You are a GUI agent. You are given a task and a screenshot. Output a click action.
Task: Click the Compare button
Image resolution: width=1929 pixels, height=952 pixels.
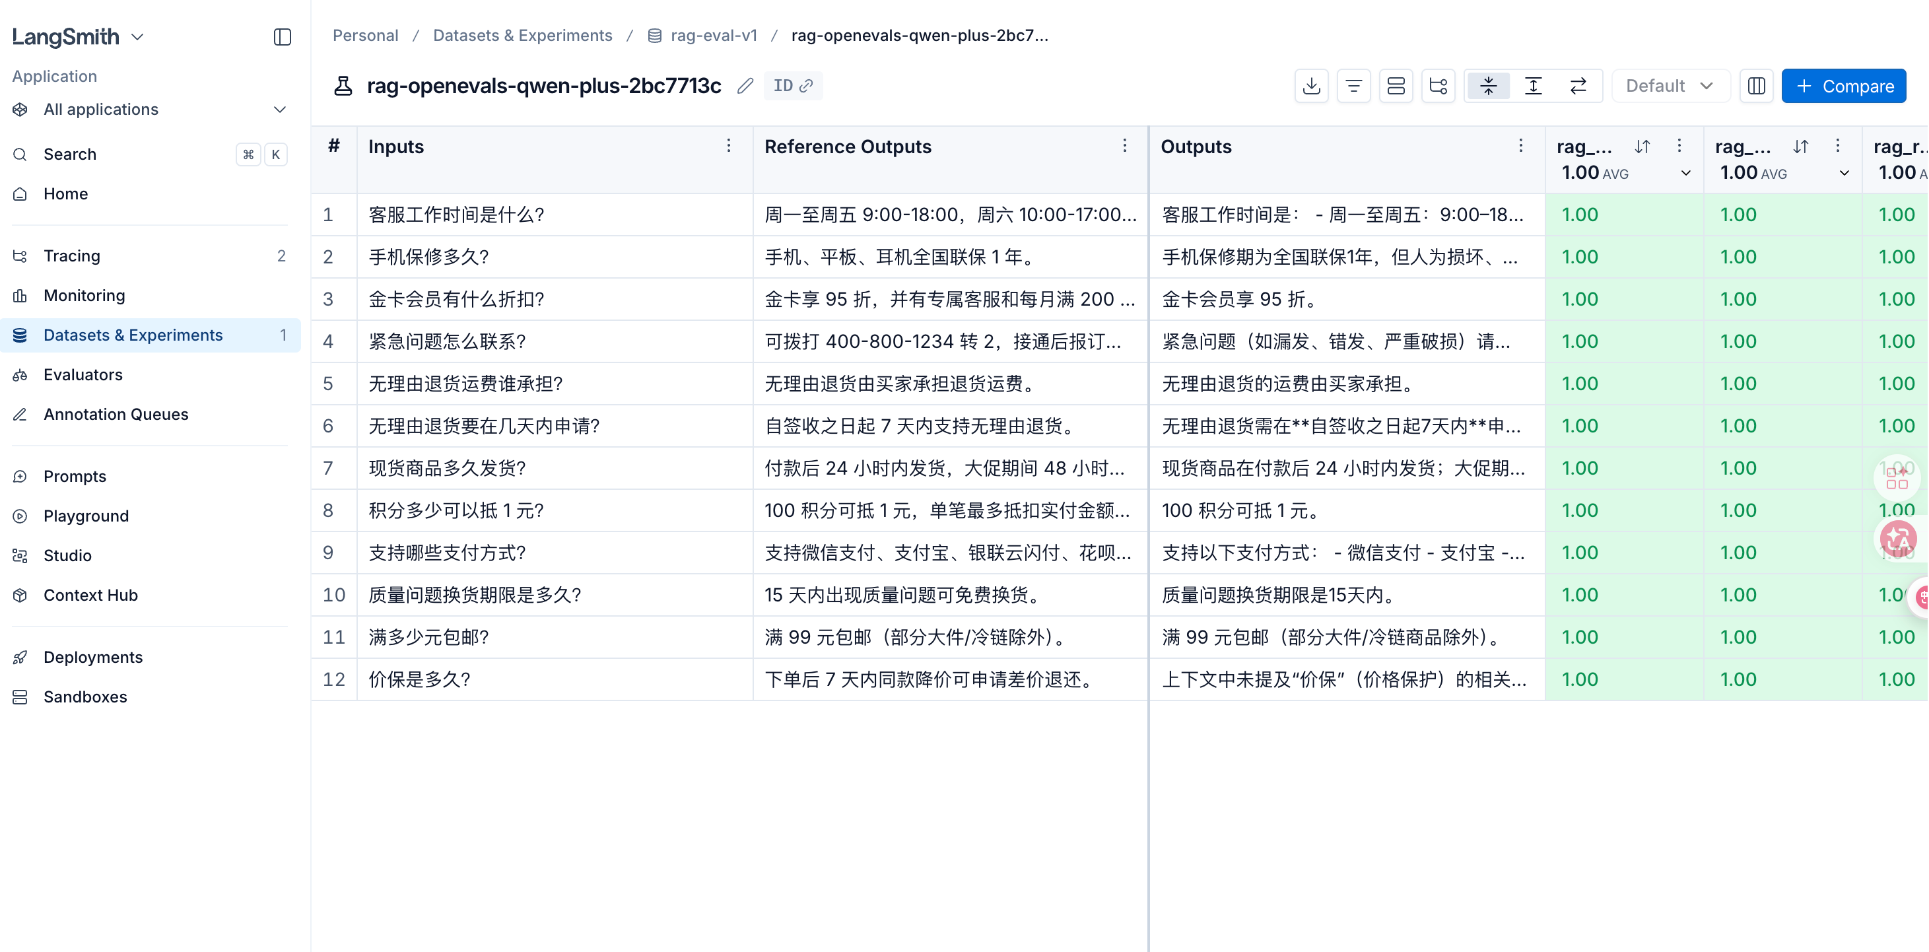tap(1843, 86)
